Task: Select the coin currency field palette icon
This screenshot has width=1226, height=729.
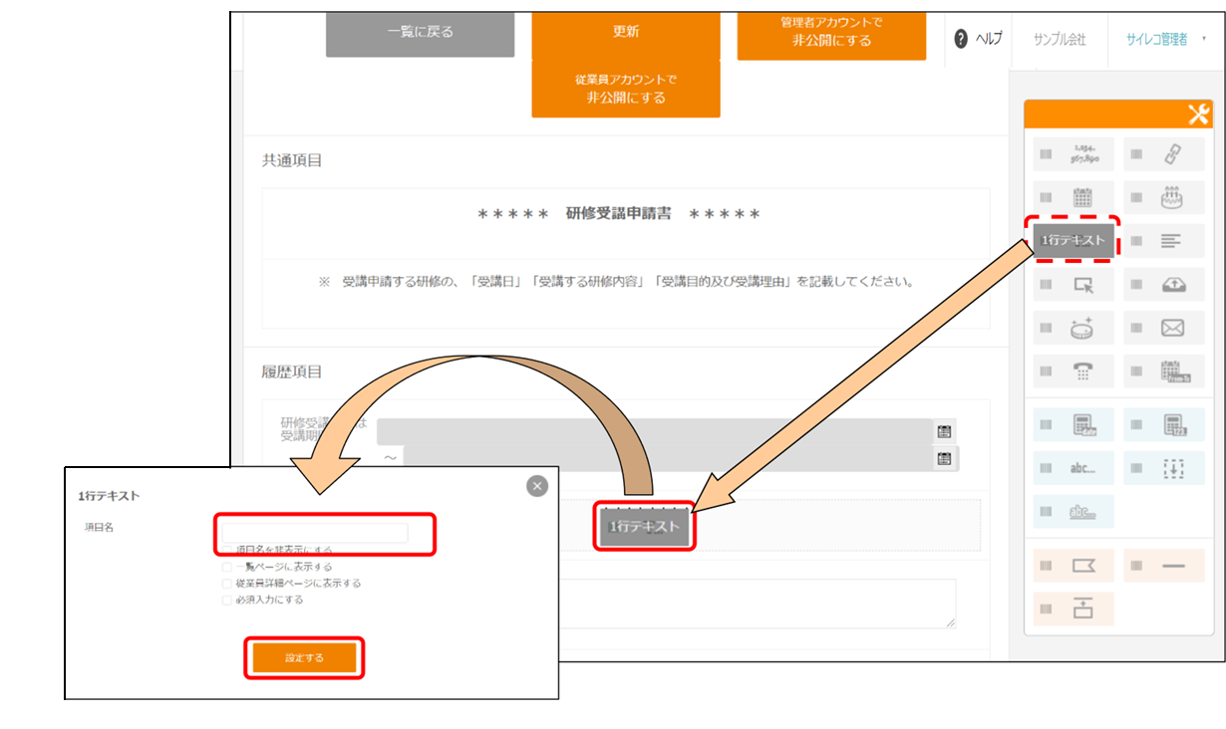Action: click(x=1082, y=329)
